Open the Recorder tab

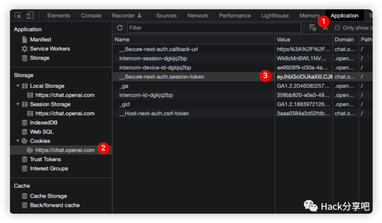coord(123,16)
